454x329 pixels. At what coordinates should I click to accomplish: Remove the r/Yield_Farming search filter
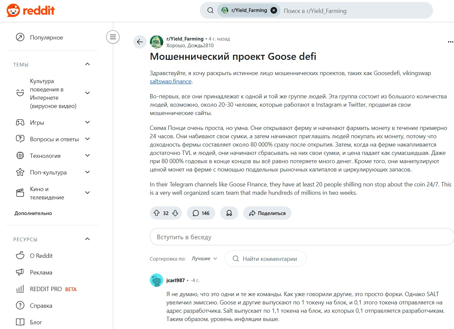click(274, 10)
